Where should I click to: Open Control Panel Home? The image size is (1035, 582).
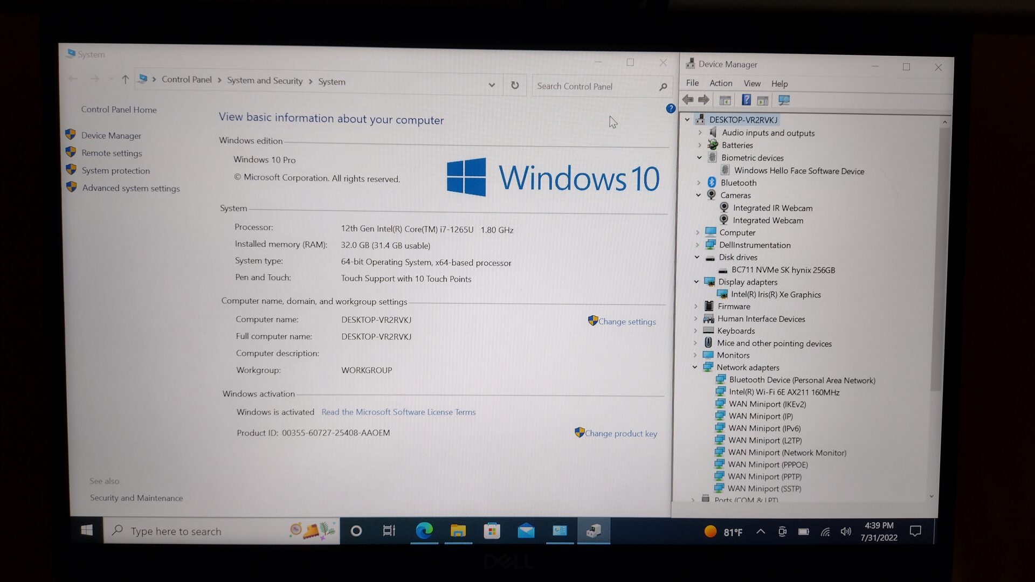click(x=119, y=109)
